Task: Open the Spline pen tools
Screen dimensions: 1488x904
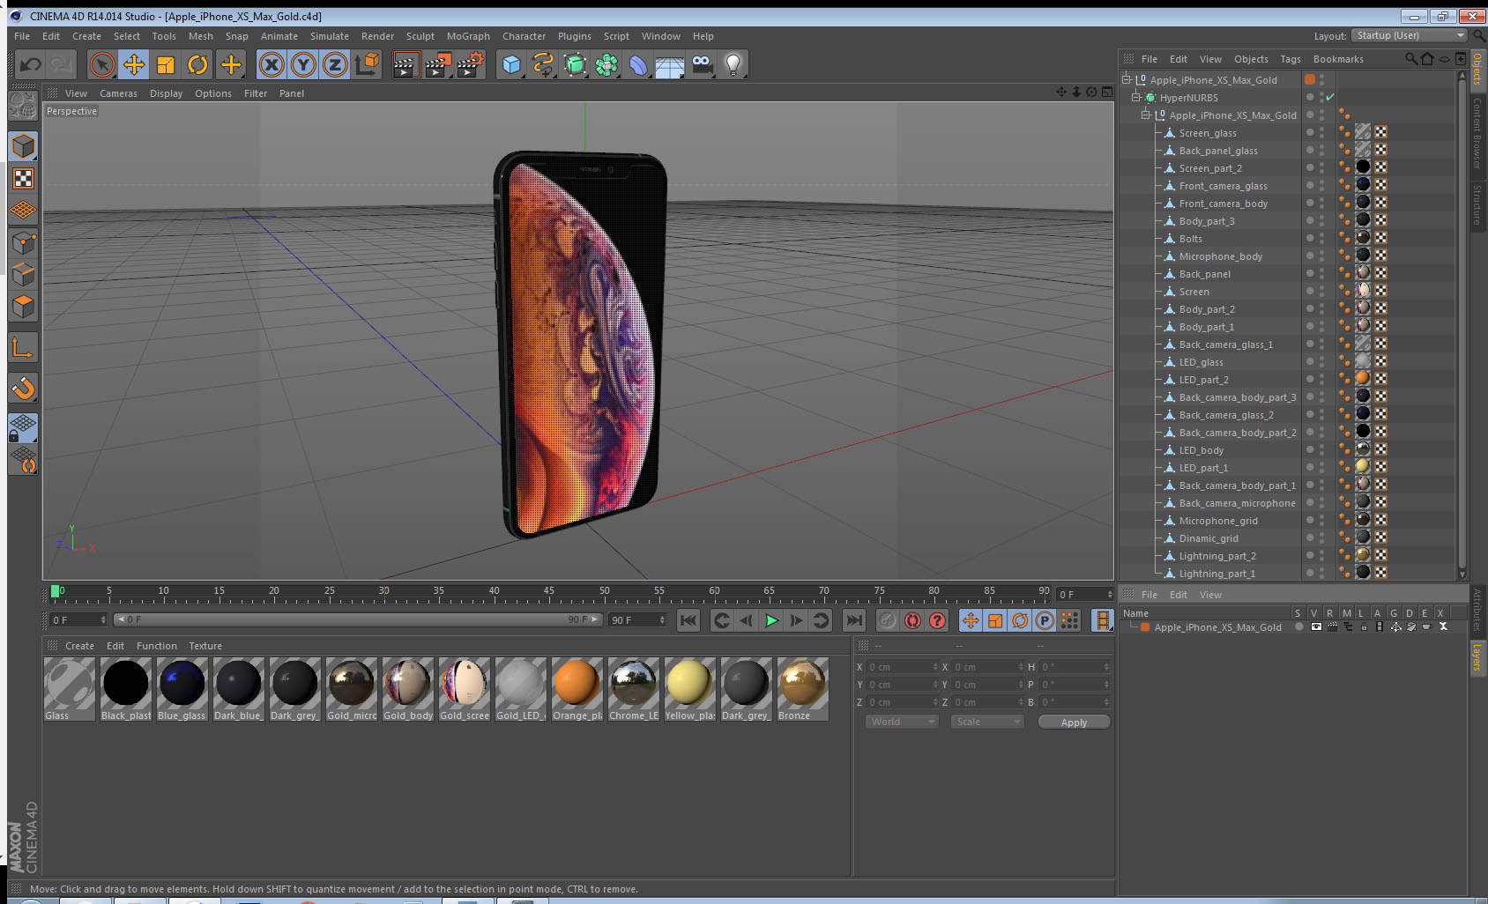Action: point(543,64)
